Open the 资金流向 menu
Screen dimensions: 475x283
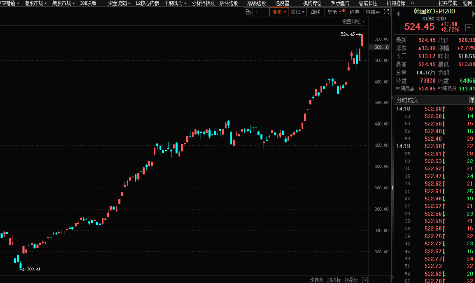coord(118,3)
